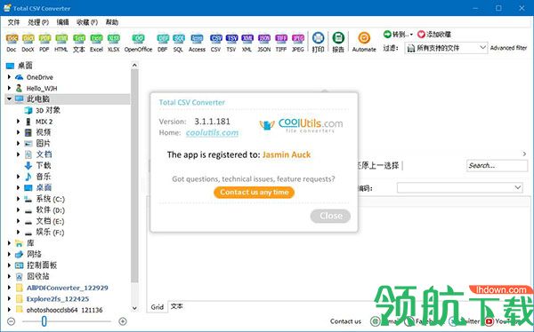Viewport: 534px width, 332px height.
Task: Choose the SQL conversion icon
Action: [x=179, y=38]
